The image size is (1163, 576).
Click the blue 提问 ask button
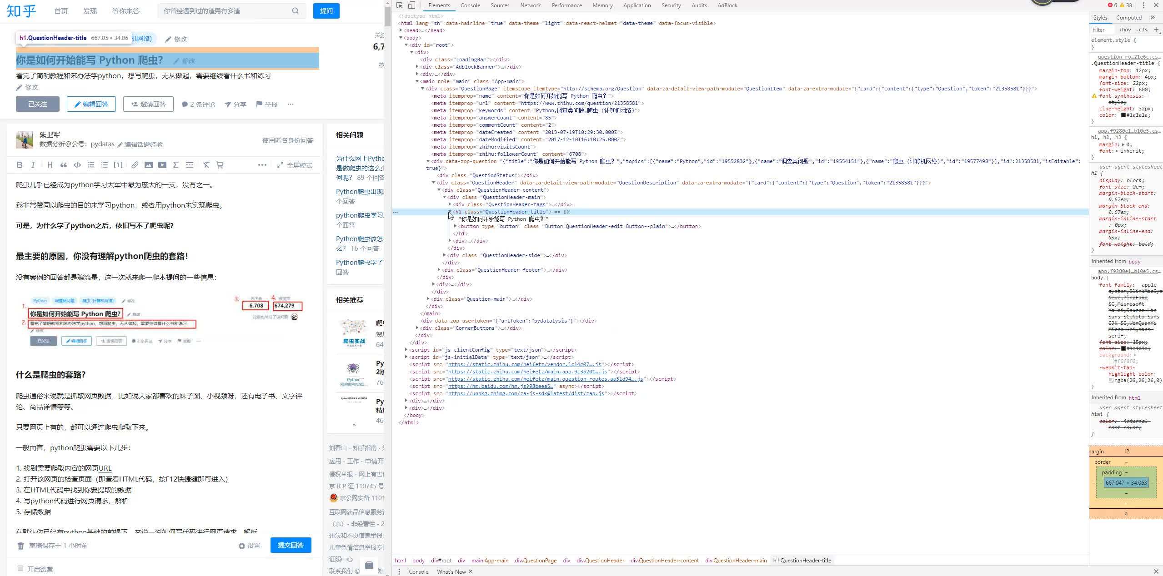(326, 11)
